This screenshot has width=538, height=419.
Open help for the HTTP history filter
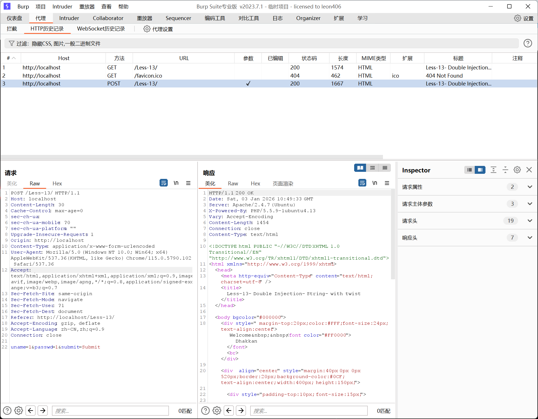[528, 43]
